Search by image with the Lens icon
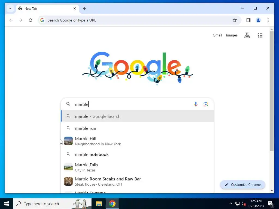 [206, 104]
